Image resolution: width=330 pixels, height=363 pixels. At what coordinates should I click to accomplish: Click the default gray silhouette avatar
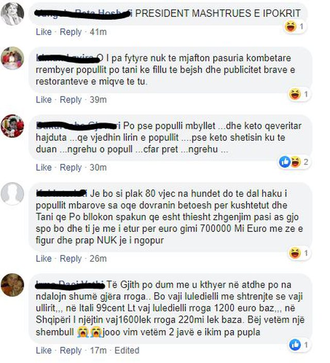[12, 194]
